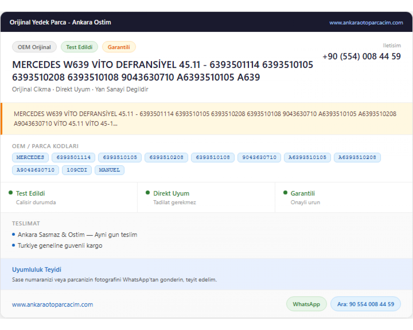The height and width of the screenshot is (330, 413).
Task: Click the WhatsApp button
Action: click(306, 304)
